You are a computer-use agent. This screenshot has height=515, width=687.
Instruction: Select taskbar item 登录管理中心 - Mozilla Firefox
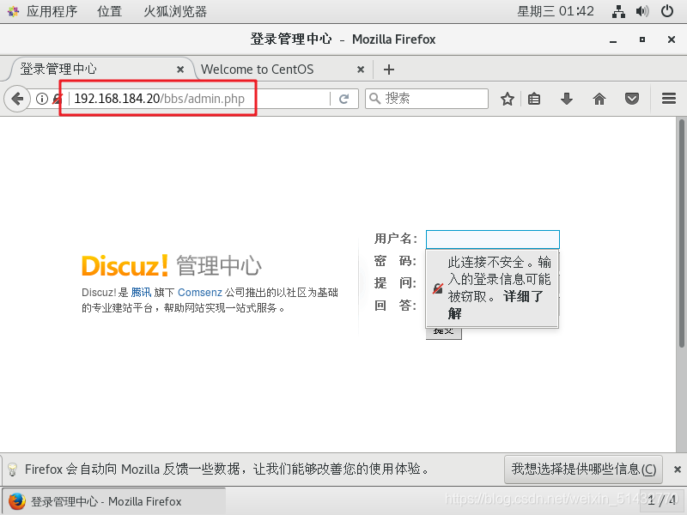point(114,501)
